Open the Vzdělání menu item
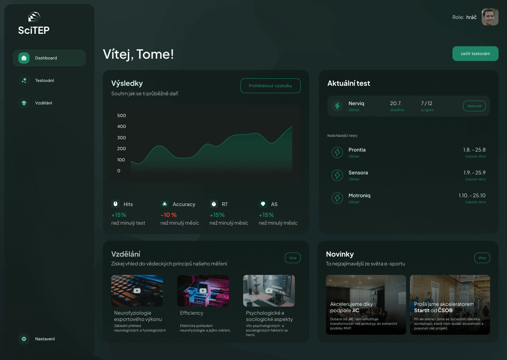Viewport: 507px width, 360px height. (44, 103)
